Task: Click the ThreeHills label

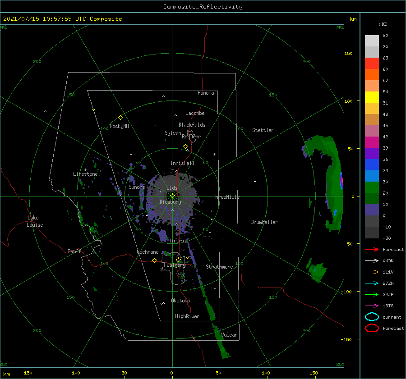Action: [x=226, y=197]
